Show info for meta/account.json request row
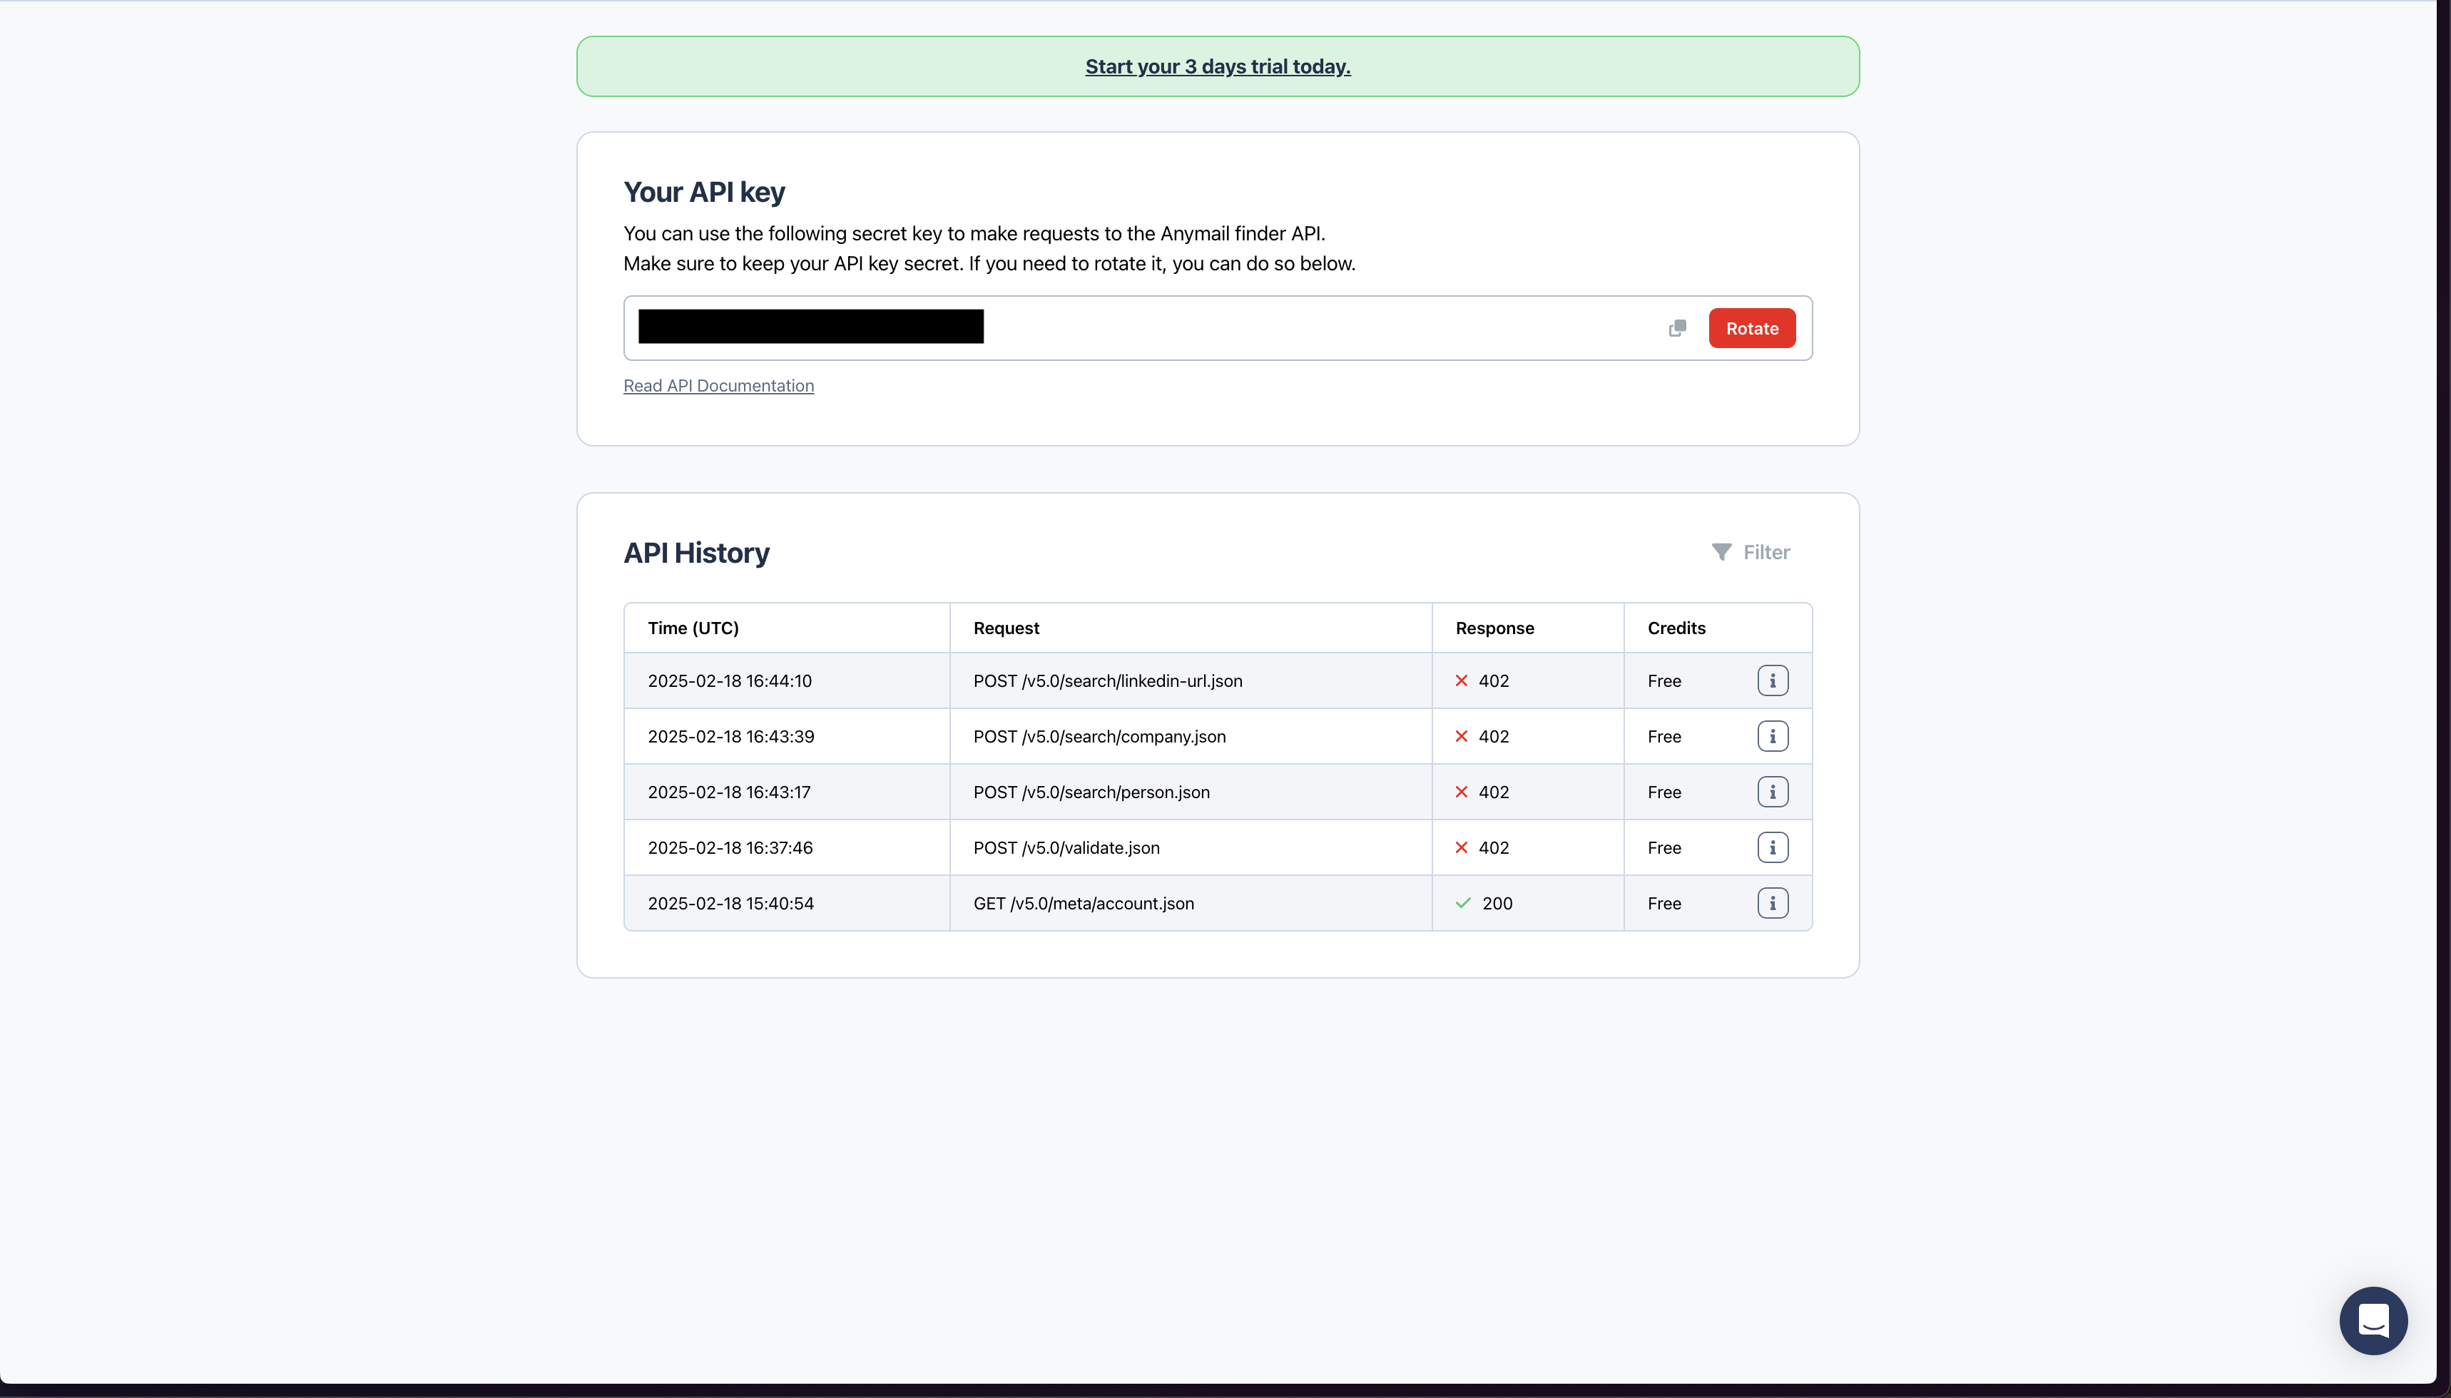2451x1398 pixels. point(1772,904)
